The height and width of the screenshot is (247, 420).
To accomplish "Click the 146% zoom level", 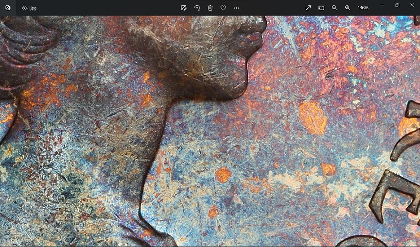I will pyautogui.click(x=363, y=8).
